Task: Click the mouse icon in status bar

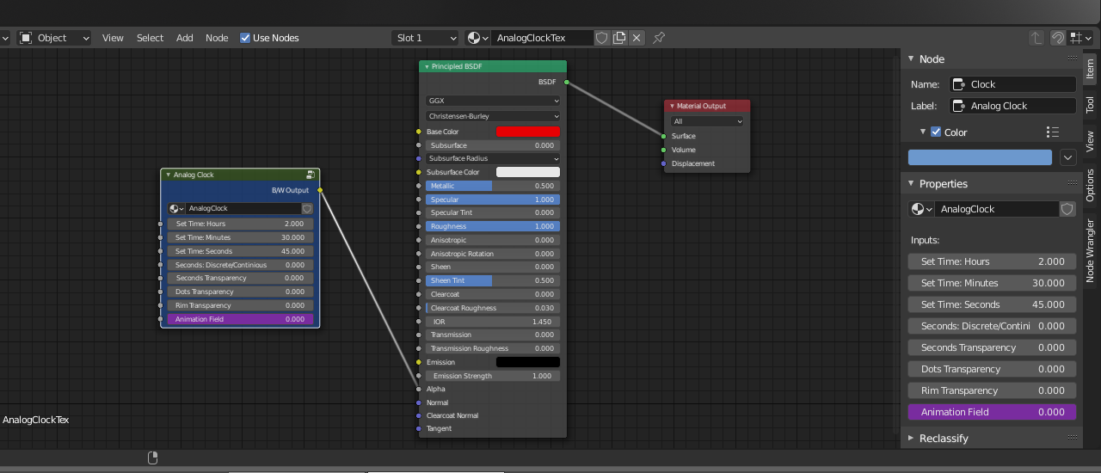Action: pos(153,457)
